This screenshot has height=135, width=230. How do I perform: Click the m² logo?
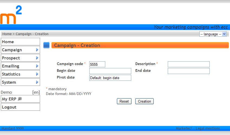coord(11,15)
